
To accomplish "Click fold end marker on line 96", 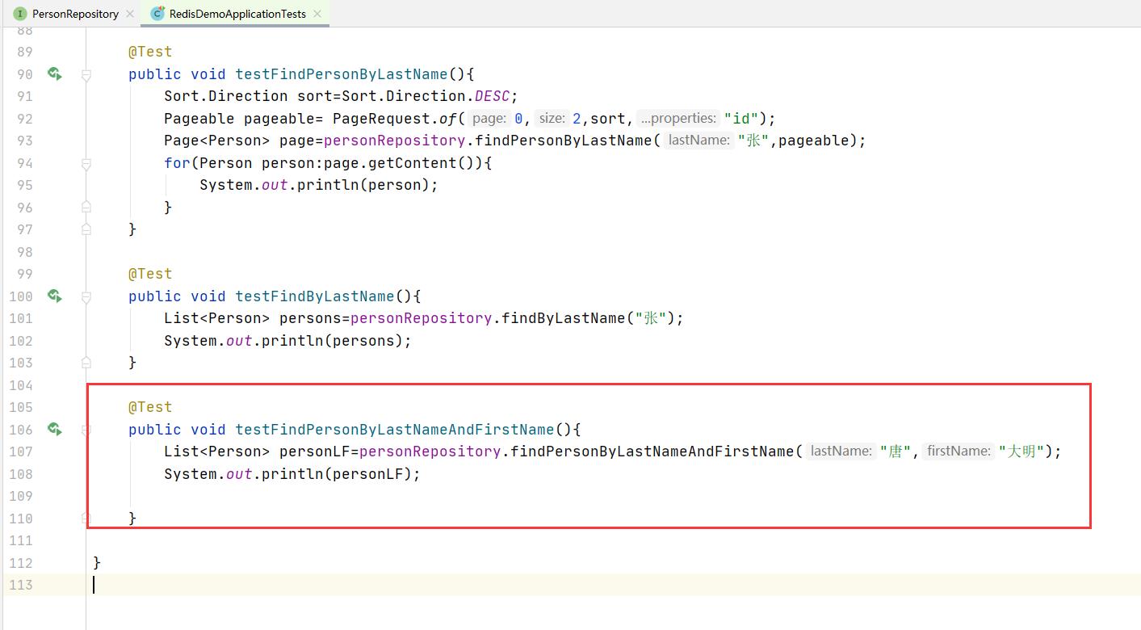I will tap(86, 208).
